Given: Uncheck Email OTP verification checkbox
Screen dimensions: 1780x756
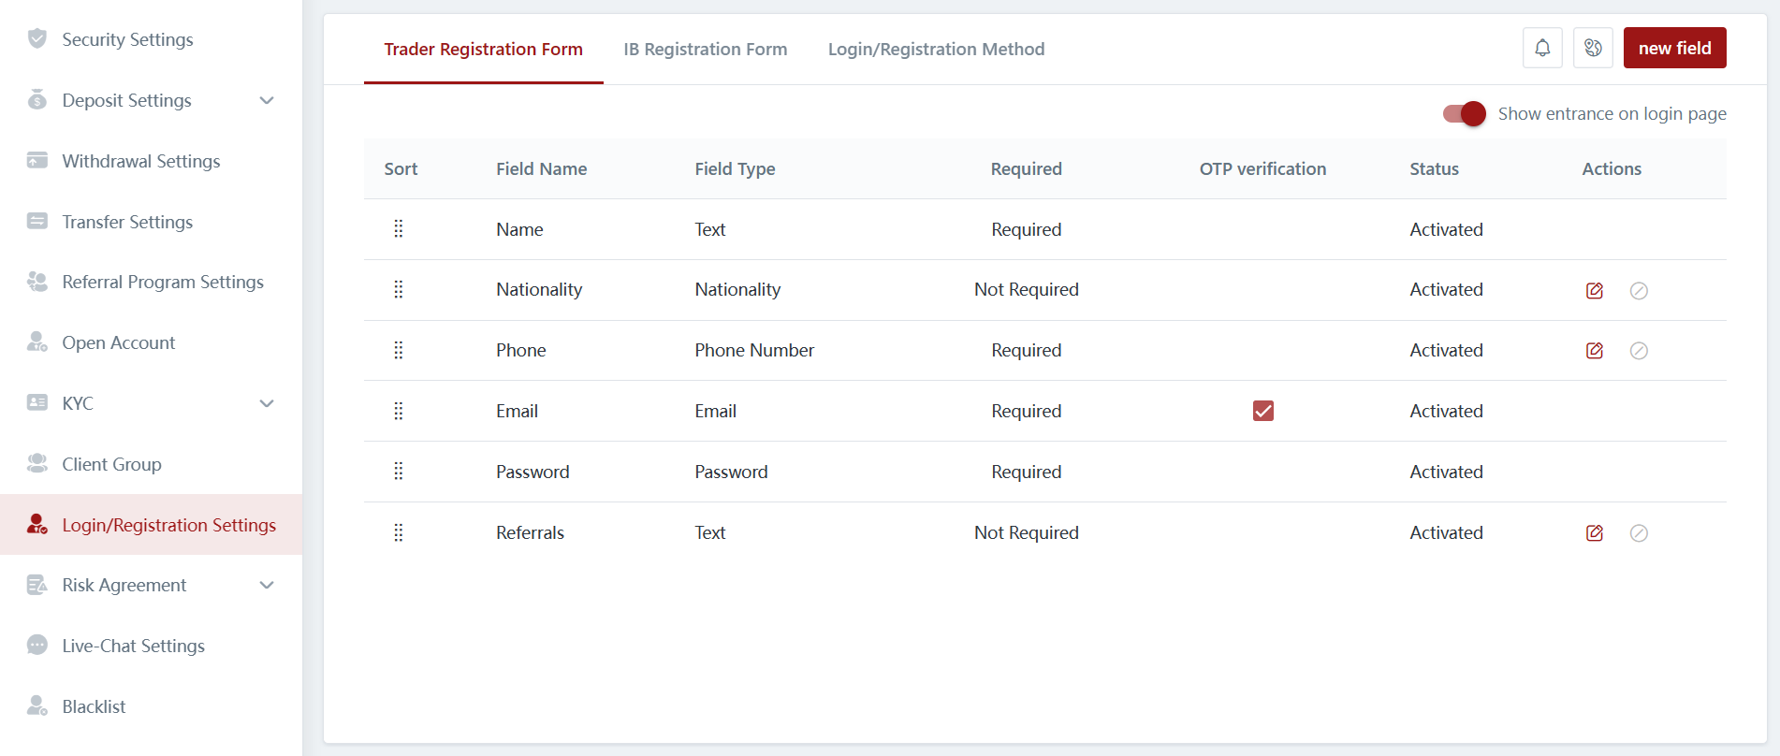Looking at the screenshot, I should tap(1262, 411).
